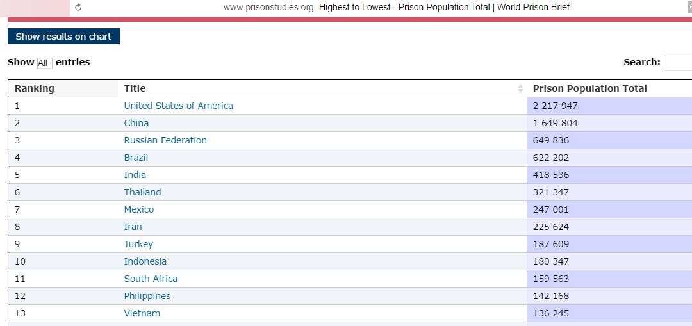
Task: Open the India country page
Action: click(x=135, y=175)
